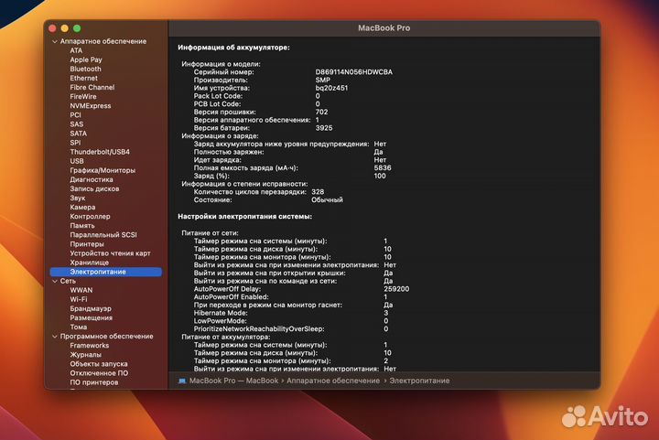Collapse the Аппаратное обеспечение section

coord(55,41)
